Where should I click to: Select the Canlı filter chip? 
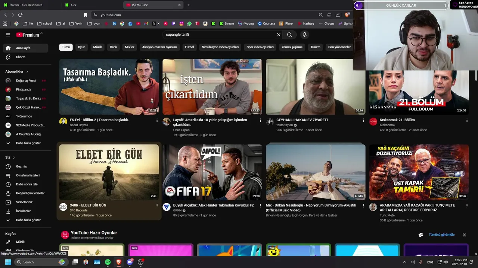tap(113, 47)
